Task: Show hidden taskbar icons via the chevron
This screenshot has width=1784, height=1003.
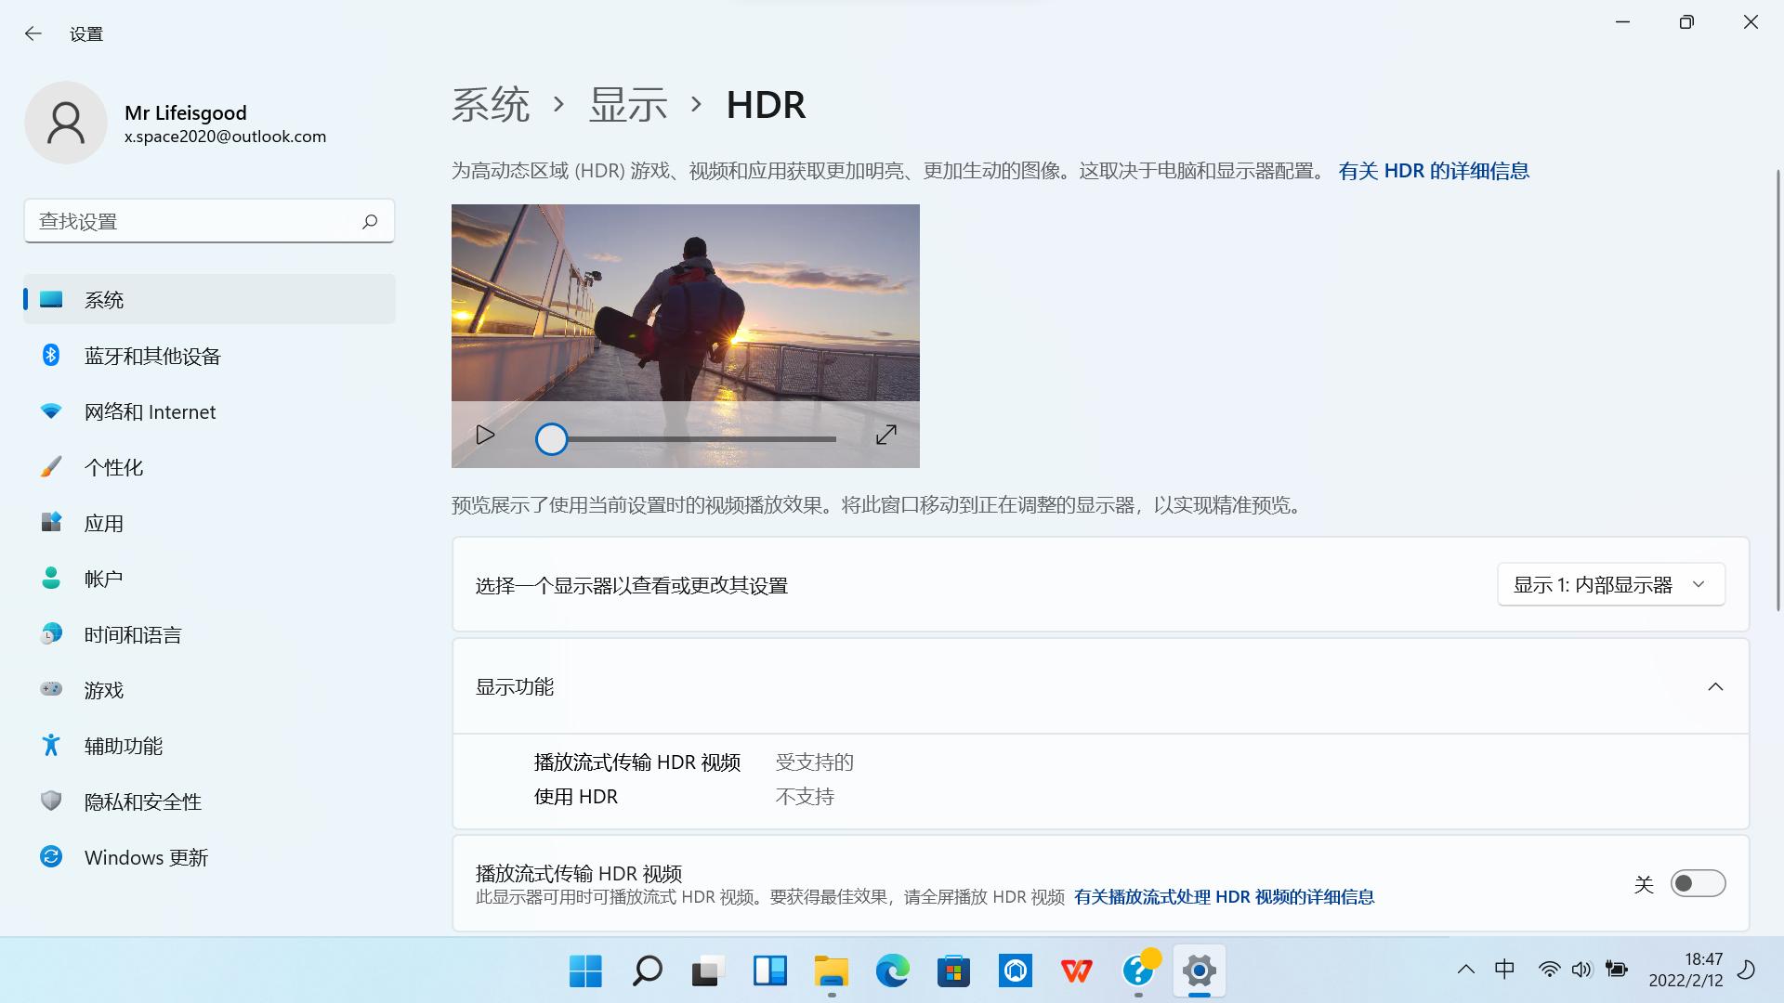Action: [1464, 969]
